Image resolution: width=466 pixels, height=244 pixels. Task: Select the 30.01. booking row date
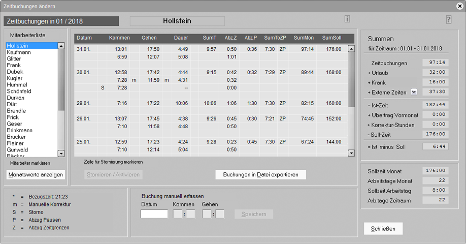click(84, 72)
